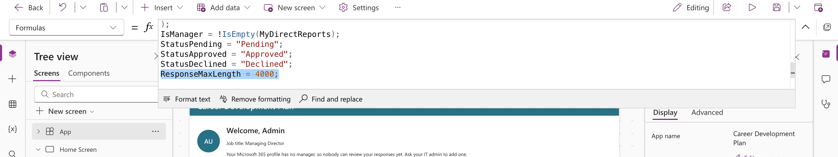
Task: Switch to the Screens tab
Action: coord(47,73)
